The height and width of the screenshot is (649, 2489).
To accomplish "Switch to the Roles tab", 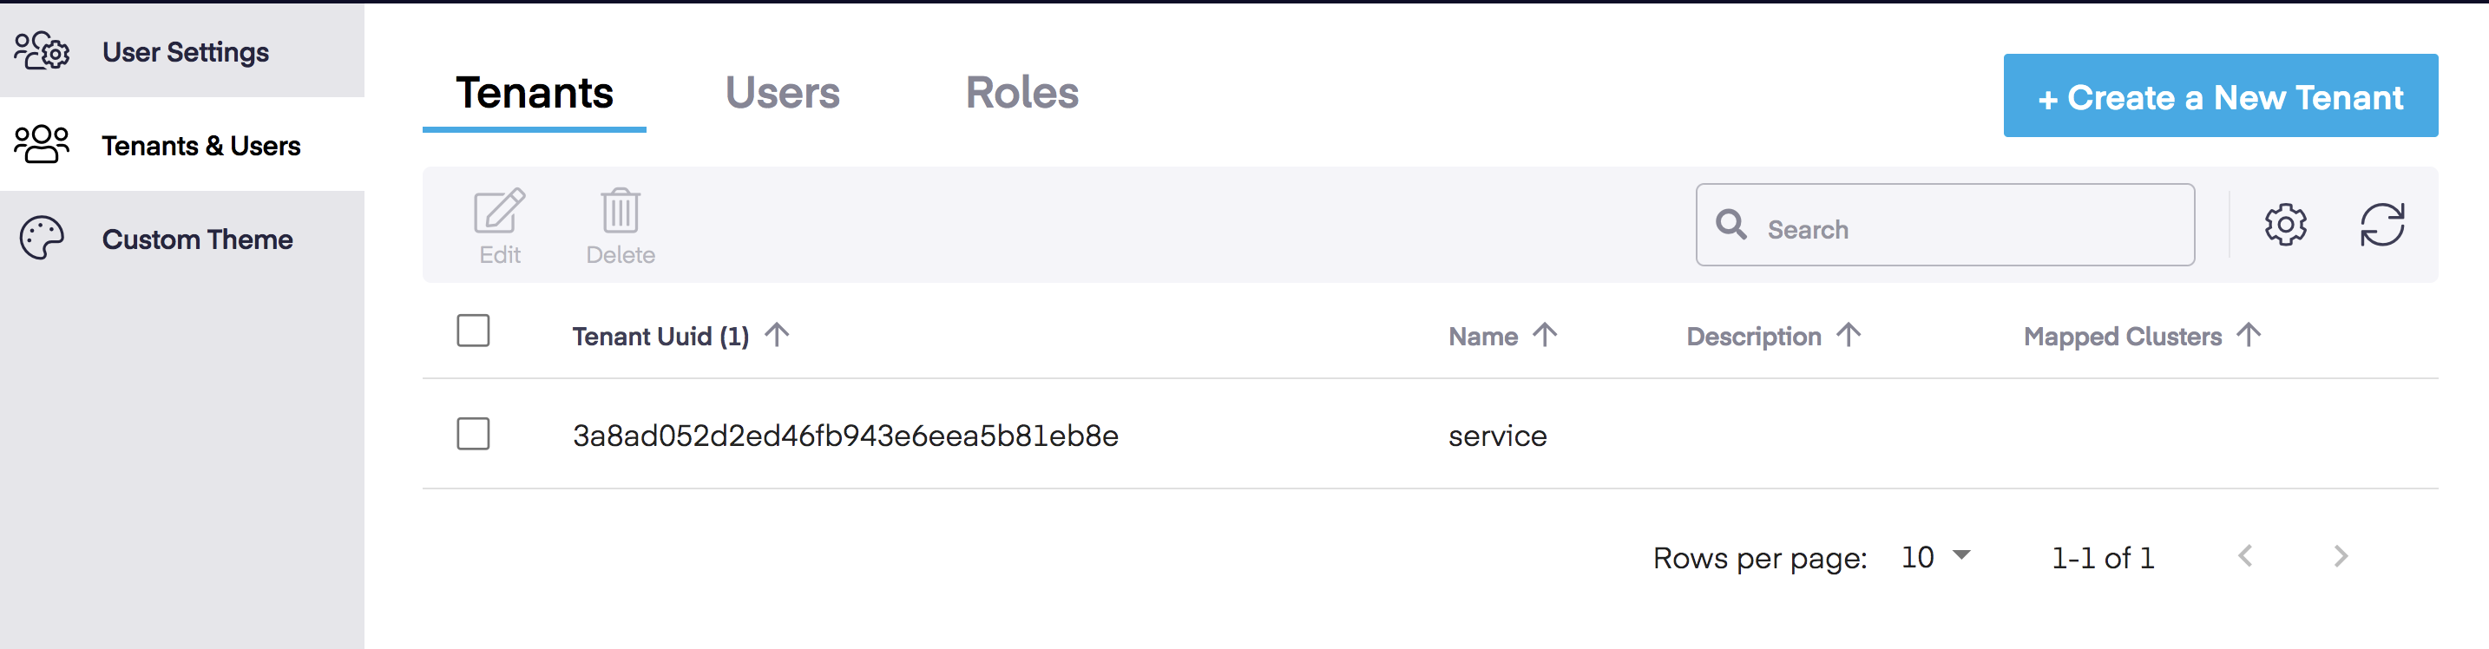I will click(x=1022, y=93).
